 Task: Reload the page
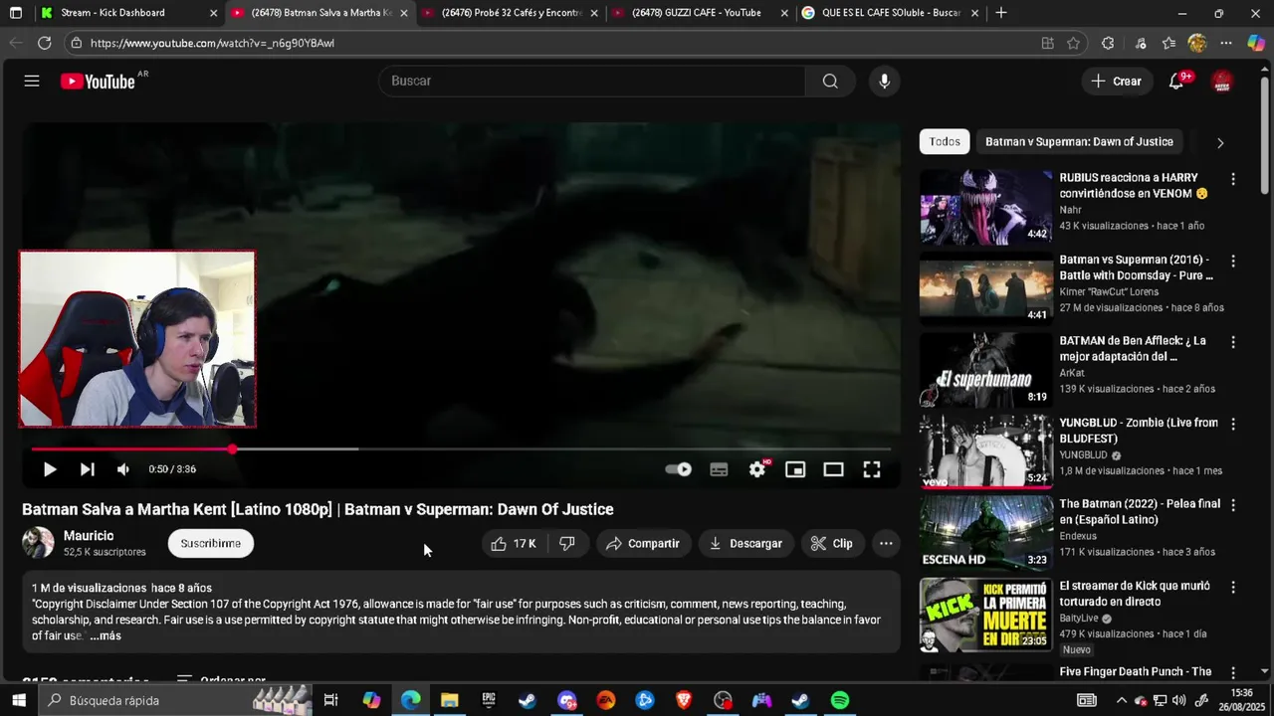point(44,43)
